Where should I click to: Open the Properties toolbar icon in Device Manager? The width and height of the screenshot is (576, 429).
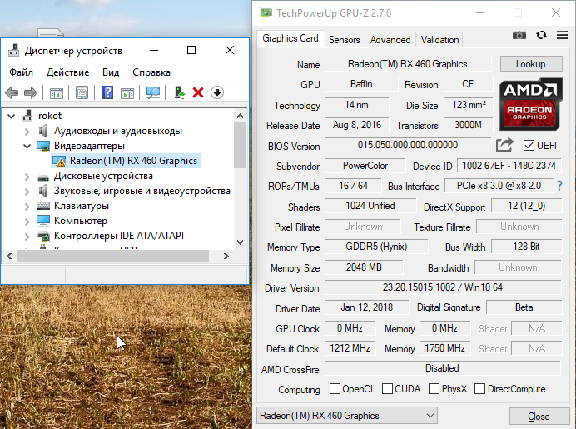(82, 92)
